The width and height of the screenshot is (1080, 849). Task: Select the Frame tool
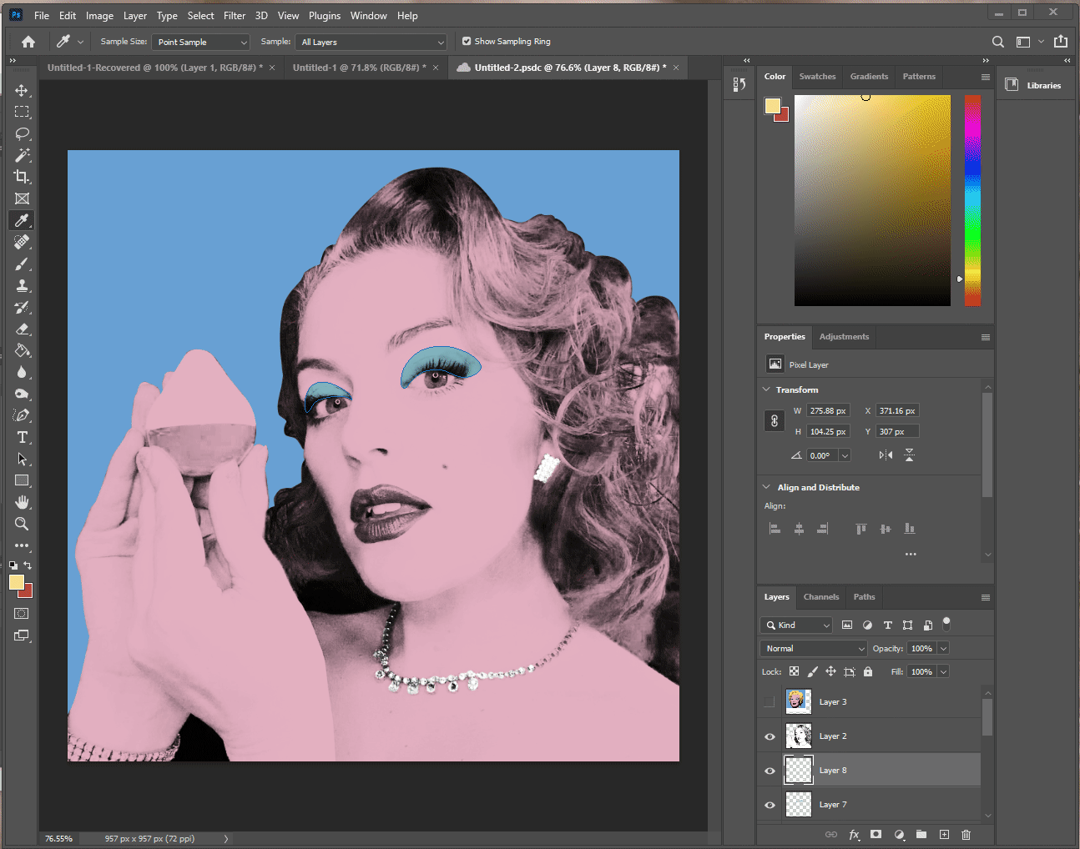click(22, 198)
